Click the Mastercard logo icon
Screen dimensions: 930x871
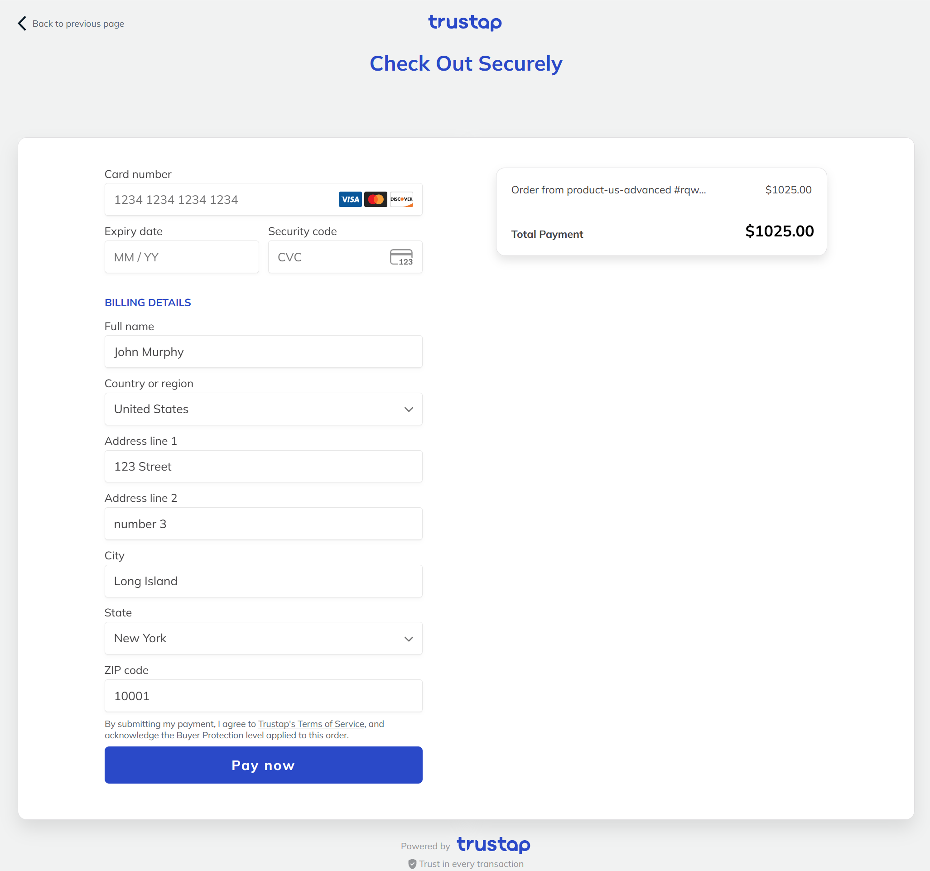pos(376,199)
